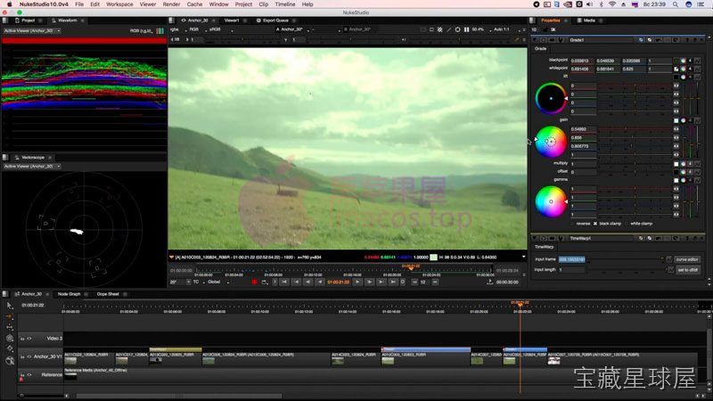Toggle first lift channel eye icon
The height and width of the screenshot is (401, 713).
[x=676, y=86]
